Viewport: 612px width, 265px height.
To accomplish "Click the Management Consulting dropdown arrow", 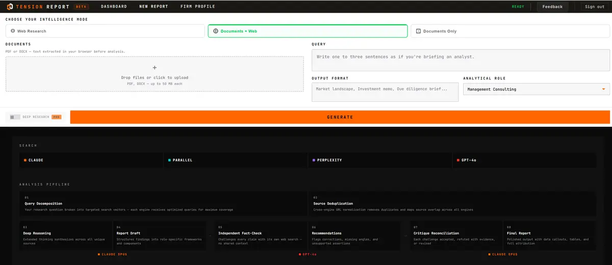I will point(604,89).
